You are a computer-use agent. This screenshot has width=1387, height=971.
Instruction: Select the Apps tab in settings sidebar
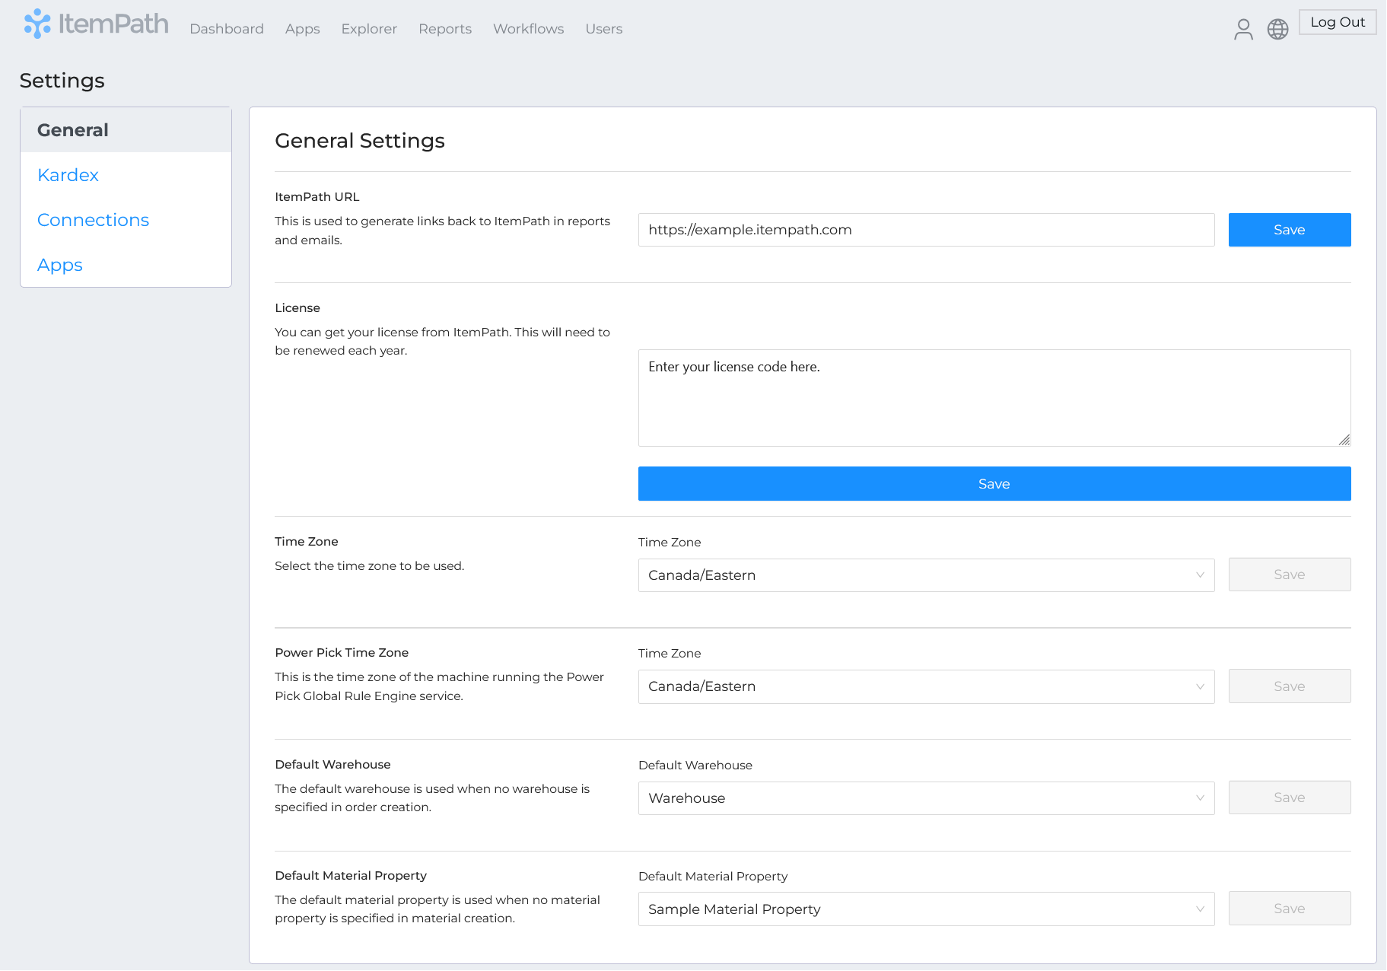pyautogui.click(x=126, y=265)
